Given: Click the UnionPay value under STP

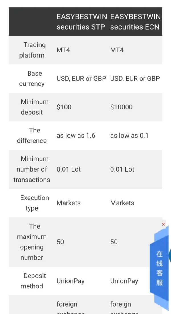Looking at the screenshot, I should (x=71, y=281).
